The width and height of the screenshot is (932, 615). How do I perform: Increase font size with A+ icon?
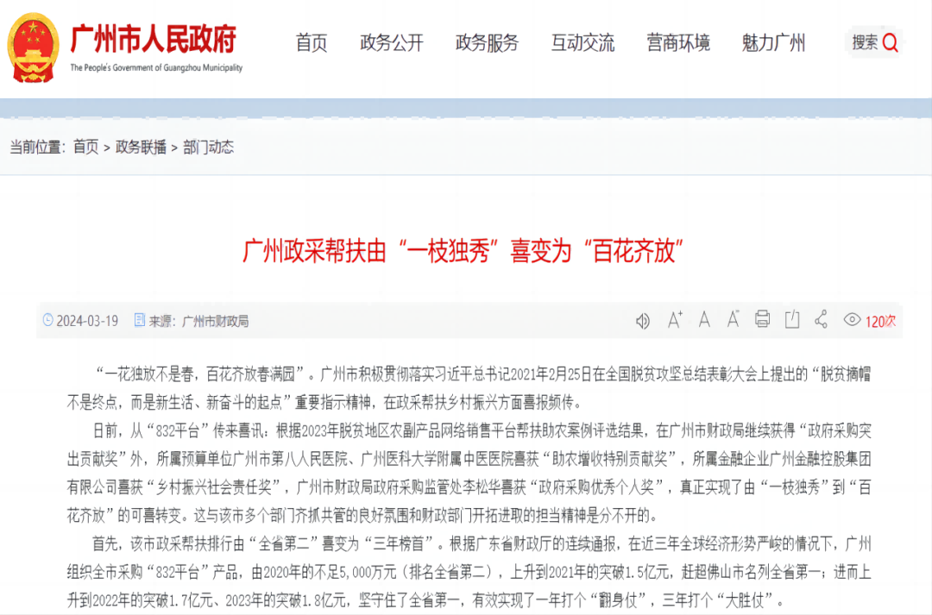click(675, 320)
